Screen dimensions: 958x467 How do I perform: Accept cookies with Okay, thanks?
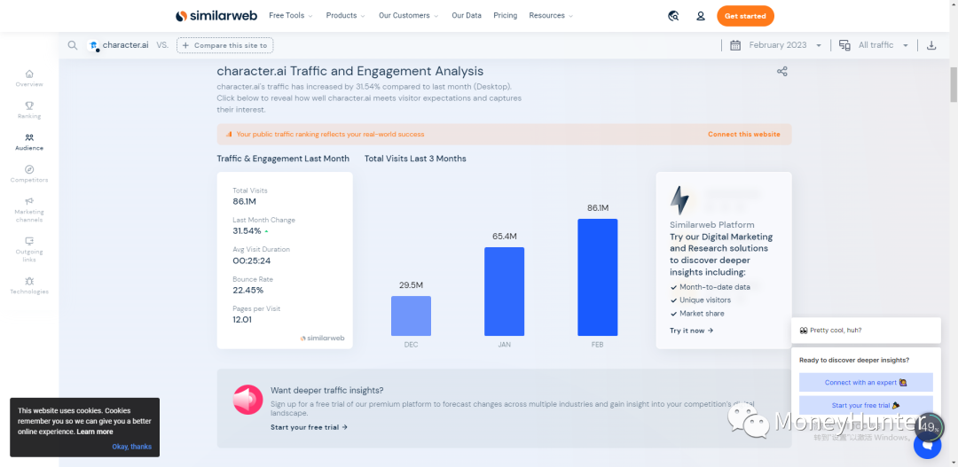[131, 447]
